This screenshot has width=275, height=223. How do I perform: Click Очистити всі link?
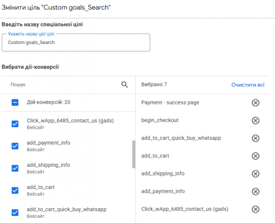[247, 85]
